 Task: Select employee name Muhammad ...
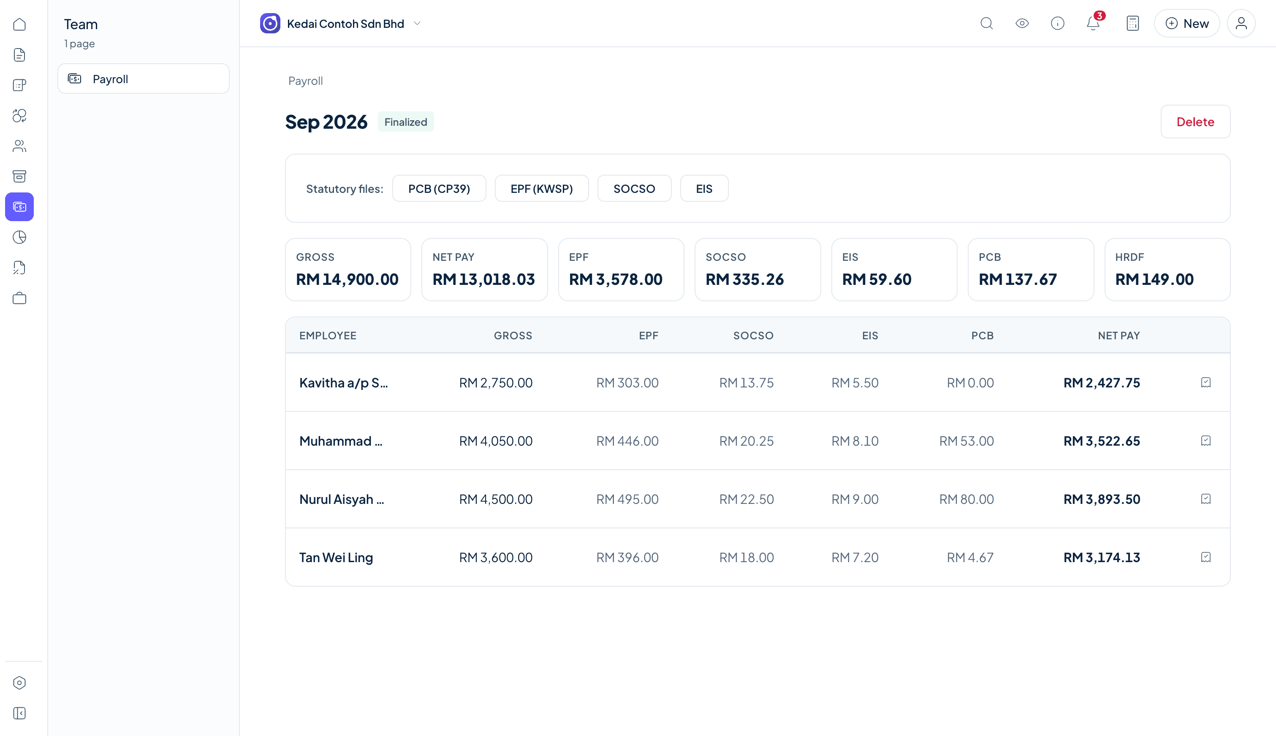tap(340, 441)
